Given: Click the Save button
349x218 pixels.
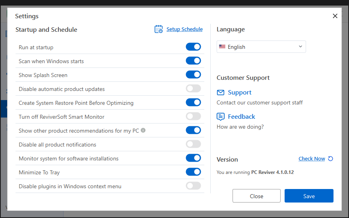Looking at the screenshot, I should pos(309,196).
